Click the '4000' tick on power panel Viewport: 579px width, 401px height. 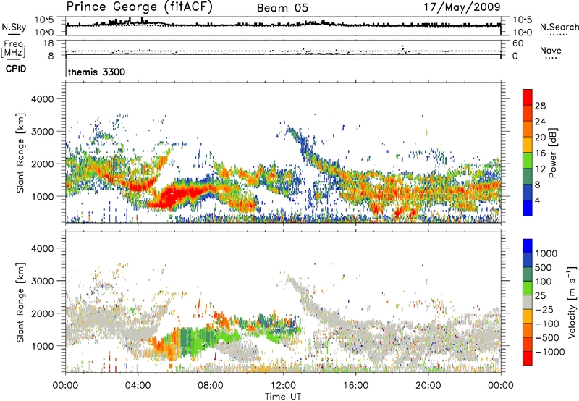click(42, 99)
